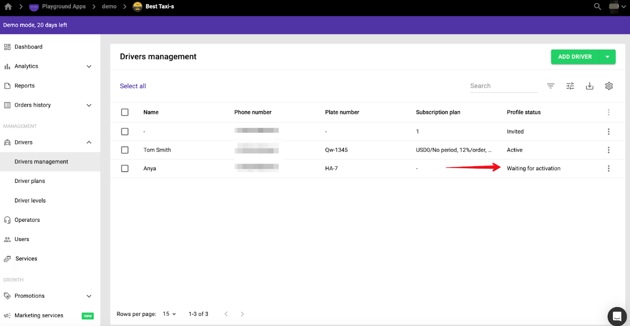Screen dimensions: 630x326
Task: Focus the Search input field
Action: 503,86
